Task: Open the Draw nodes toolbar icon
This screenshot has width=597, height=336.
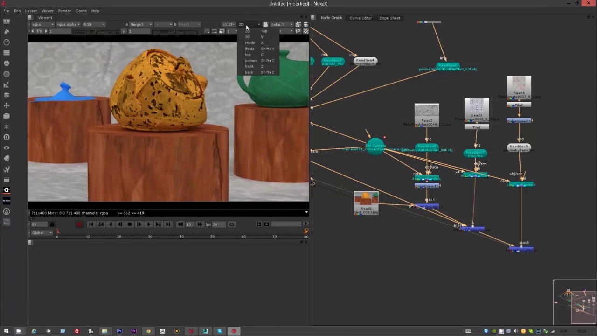Action: 7,32
